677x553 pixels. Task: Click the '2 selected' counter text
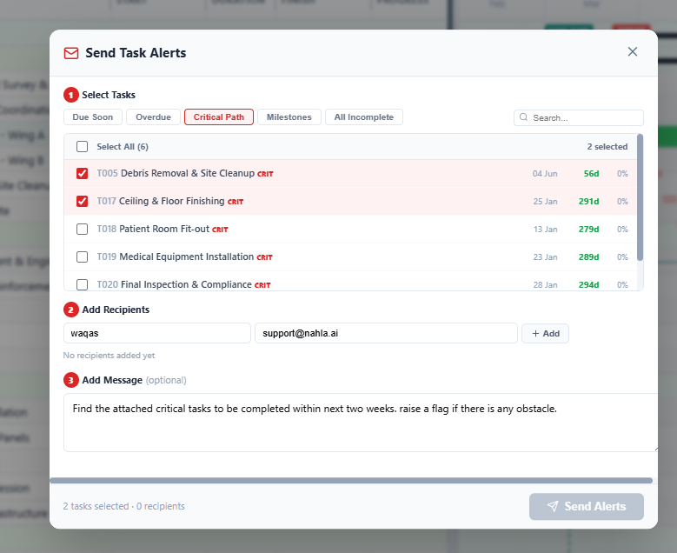point(607,146)
